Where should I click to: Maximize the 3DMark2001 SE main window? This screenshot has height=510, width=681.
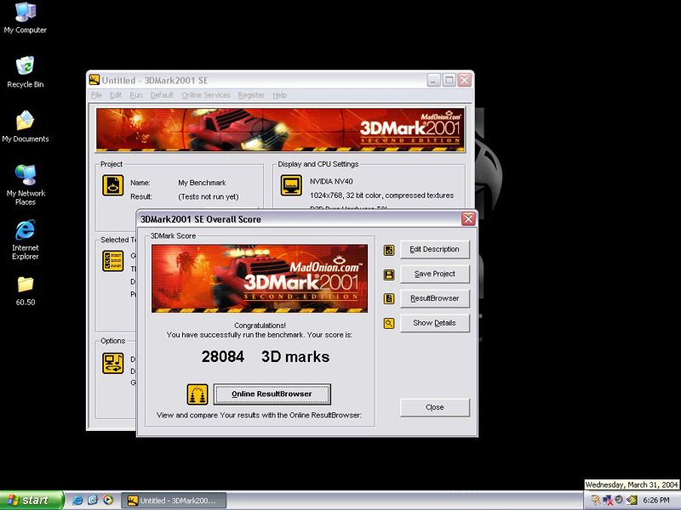click(449, 80)
